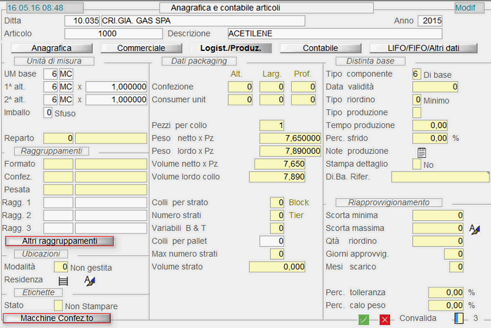Click the Macchine Confez.to button
The image size is (491, 328).
tap(57, 318)
